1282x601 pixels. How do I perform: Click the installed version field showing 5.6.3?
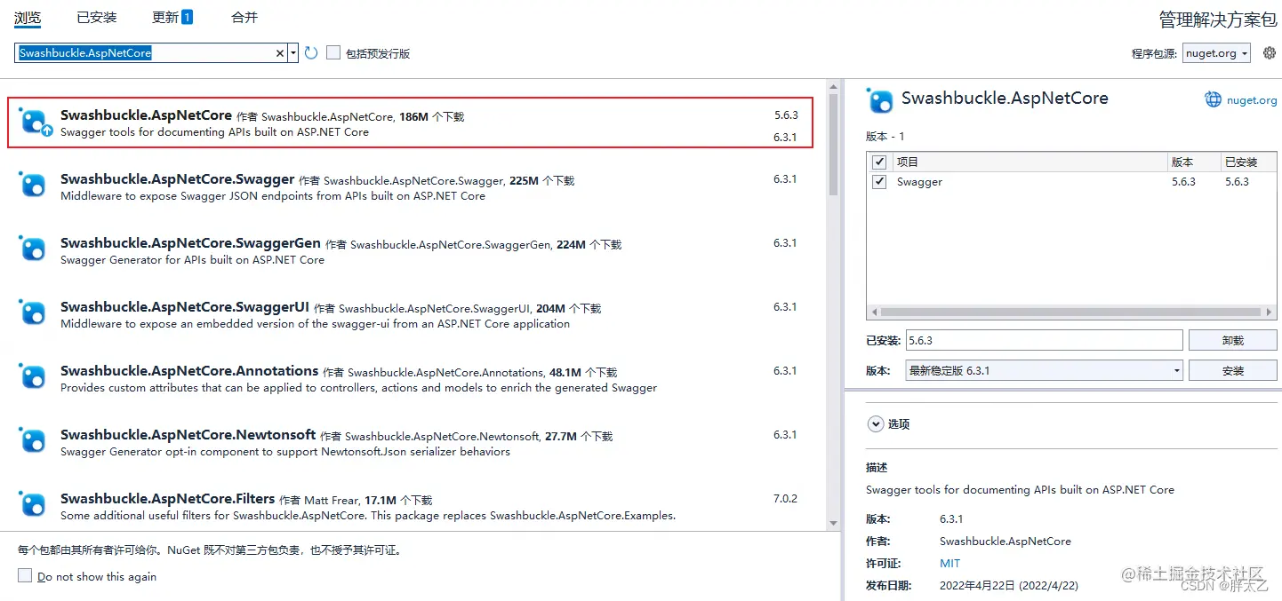(1044, 340)
